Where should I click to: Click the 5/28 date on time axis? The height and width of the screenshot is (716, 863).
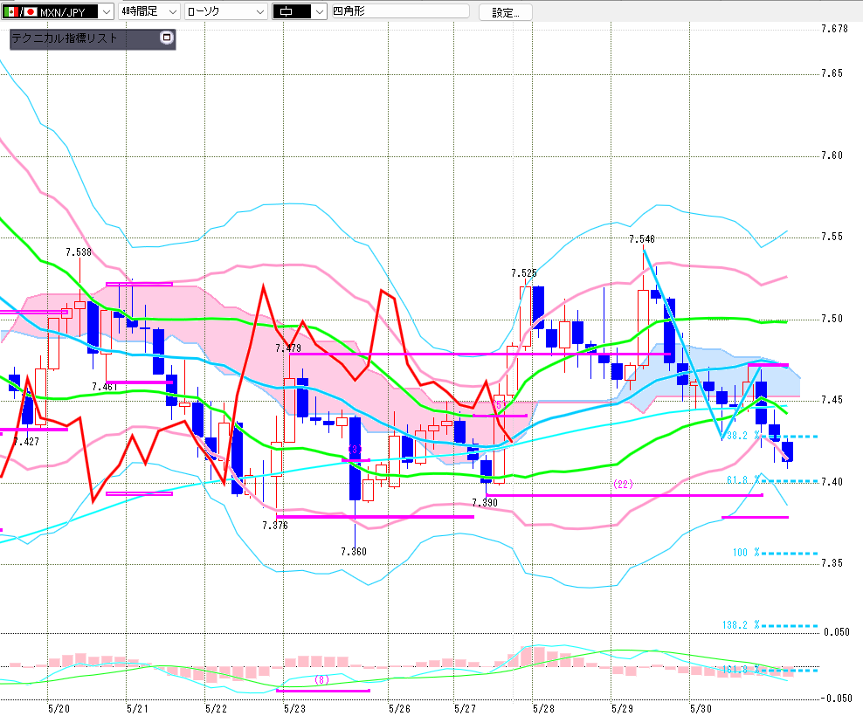(x=544, y=709)
